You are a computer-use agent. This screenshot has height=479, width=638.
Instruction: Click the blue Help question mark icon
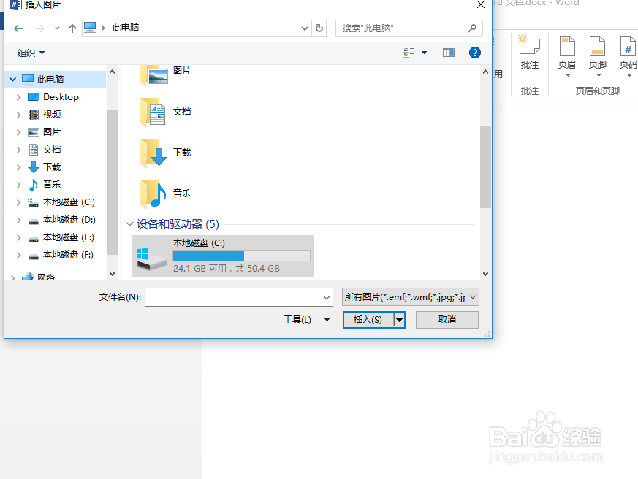coord(475,52)
